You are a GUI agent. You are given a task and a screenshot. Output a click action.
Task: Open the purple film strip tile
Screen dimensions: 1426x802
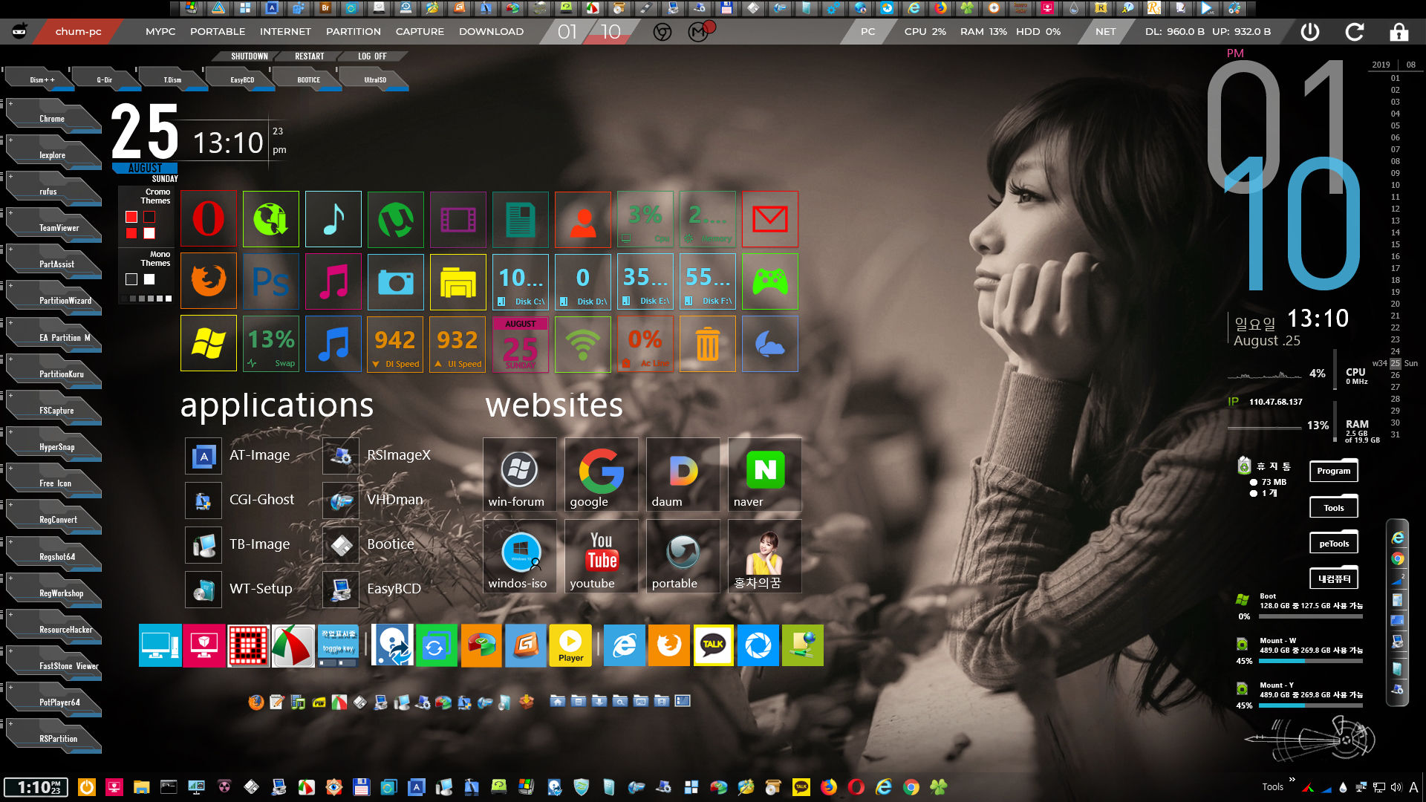coord(458,219)
